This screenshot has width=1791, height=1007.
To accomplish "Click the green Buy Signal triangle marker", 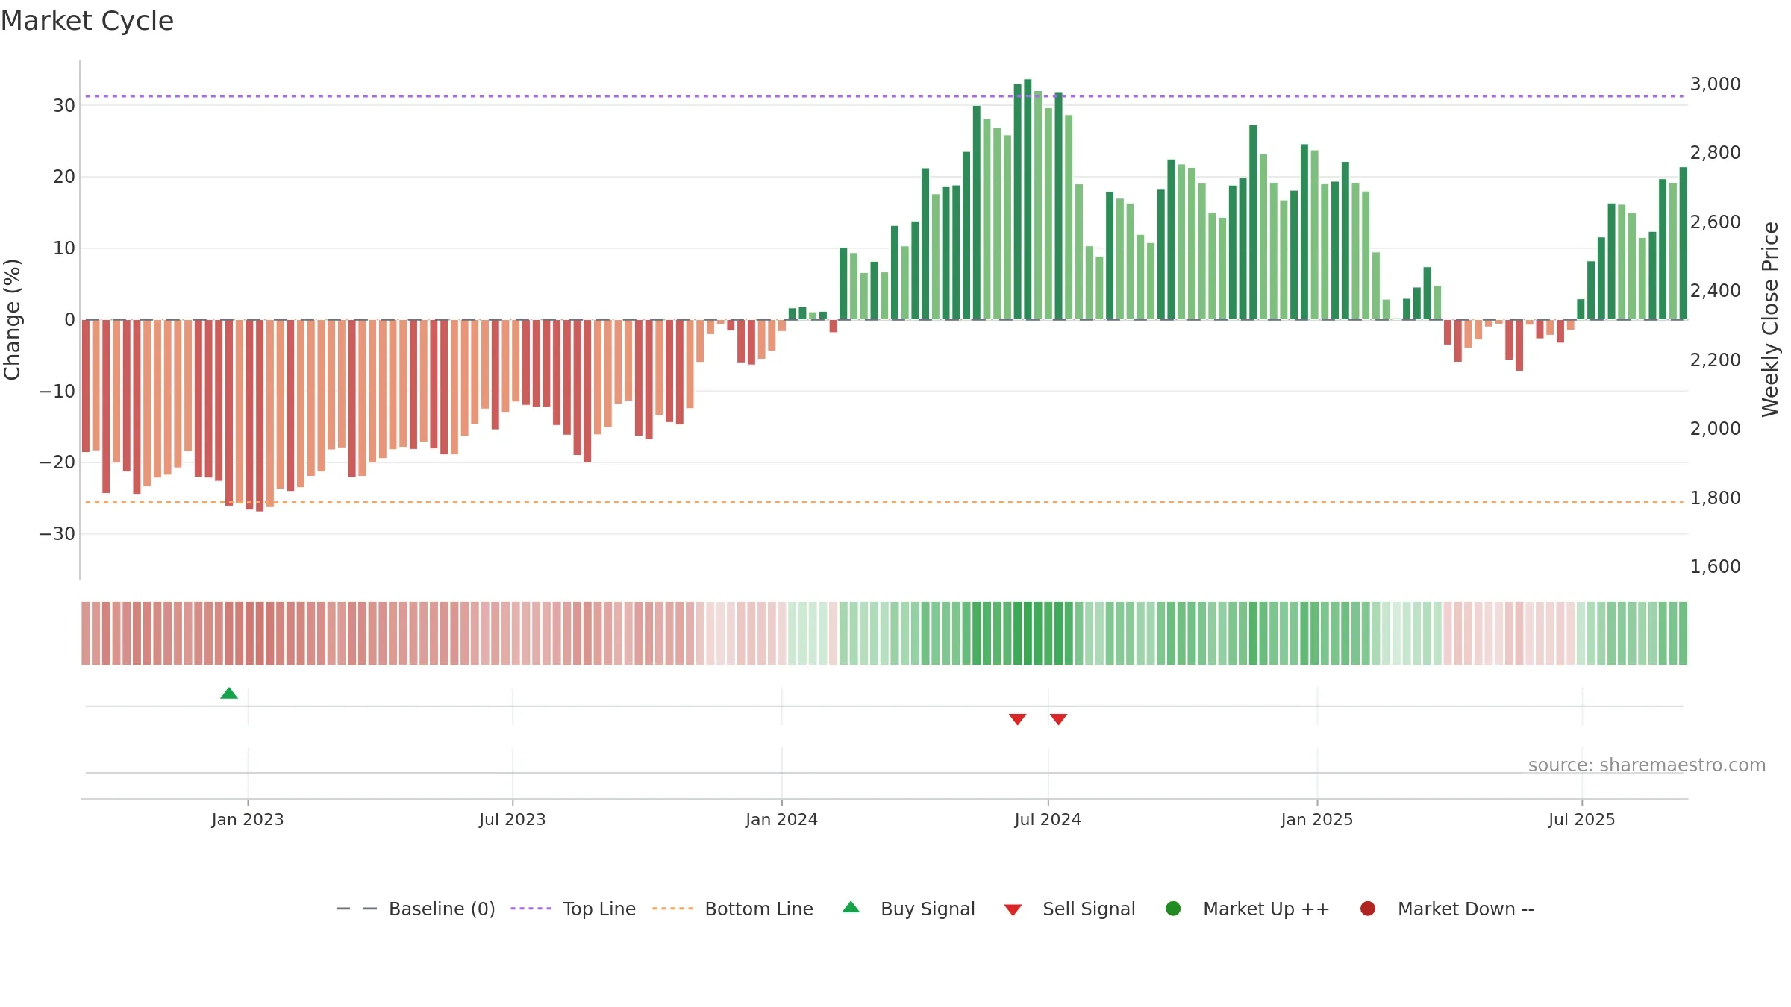I will [229, 694].
